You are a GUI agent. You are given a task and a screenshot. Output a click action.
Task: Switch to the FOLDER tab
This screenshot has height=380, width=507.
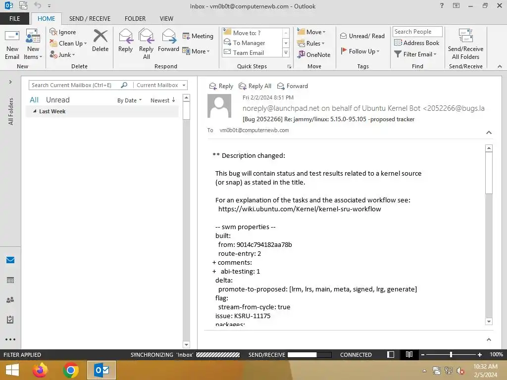(x=135, y=18)
